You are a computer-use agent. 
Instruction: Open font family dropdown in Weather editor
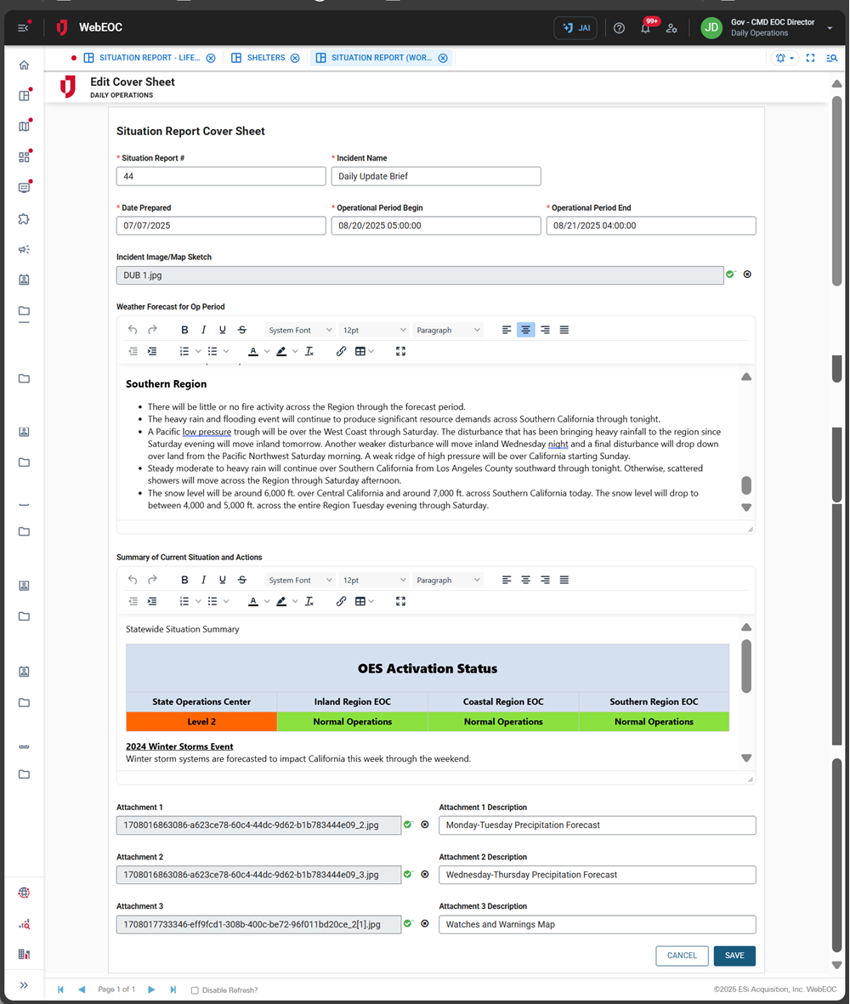click(298, 330)
